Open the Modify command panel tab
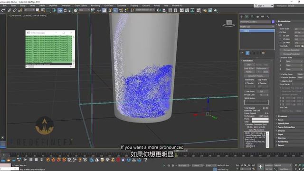 pyautogui.click(x=247, y=17)
